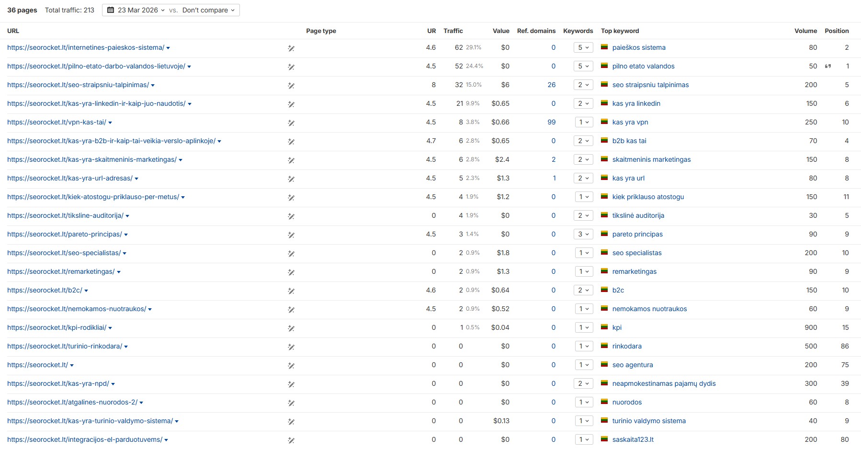Screen dimensions: 861x449
Task: Click the 99 referring domains link
Action: coord(552,122)
